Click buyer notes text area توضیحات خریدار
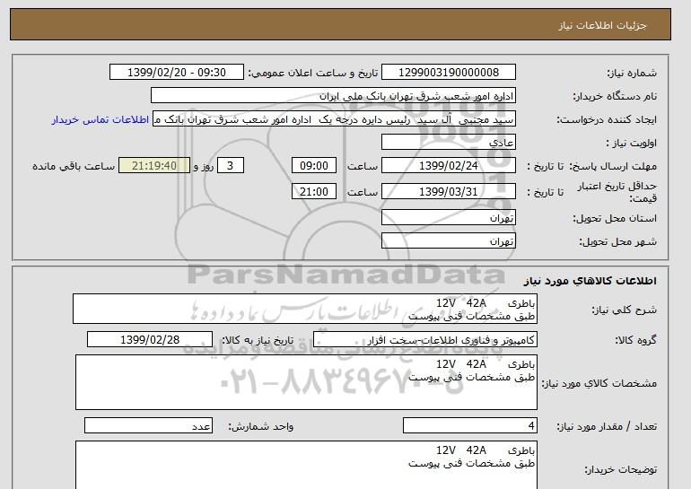The width and height of the screenshot is (691, 489). pos(306,465)
